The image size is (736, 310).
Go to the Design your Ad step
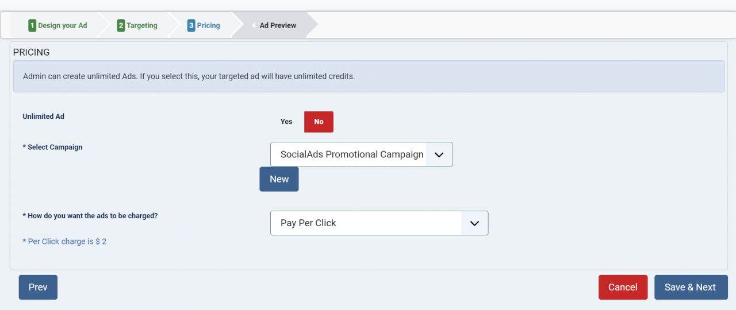pos(63,26)
